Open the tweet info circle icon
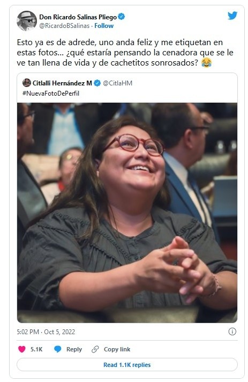 pos(232,331)
